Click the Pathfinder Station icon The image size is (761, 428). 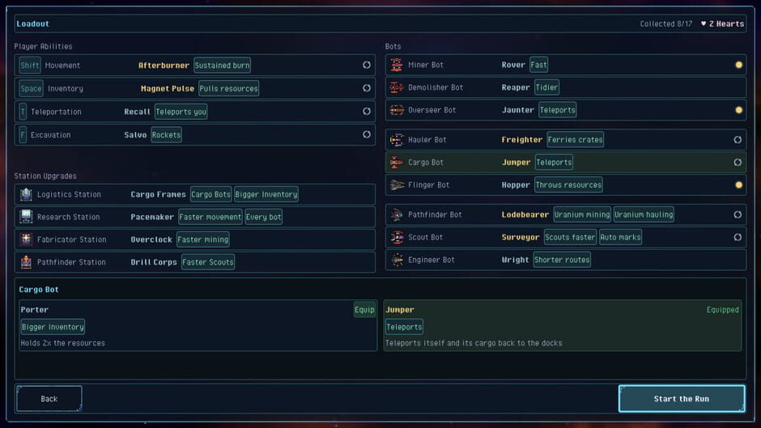point(26,262)
